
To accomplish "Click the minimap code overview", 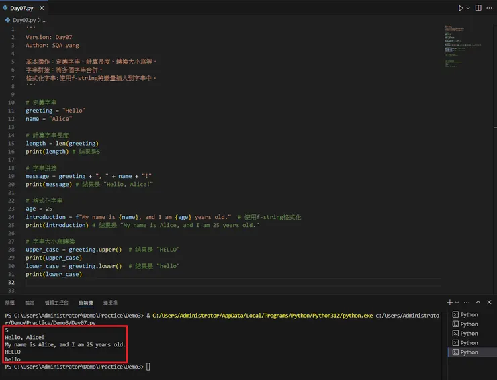I will point(463,46).
